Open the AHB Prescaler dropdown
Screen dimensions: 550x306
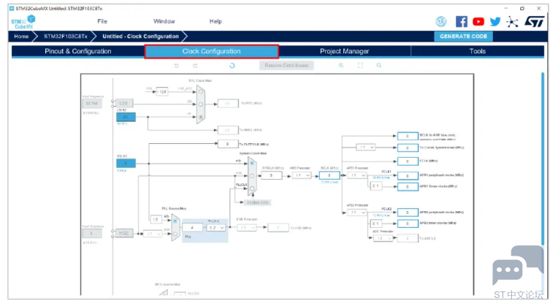302,175
